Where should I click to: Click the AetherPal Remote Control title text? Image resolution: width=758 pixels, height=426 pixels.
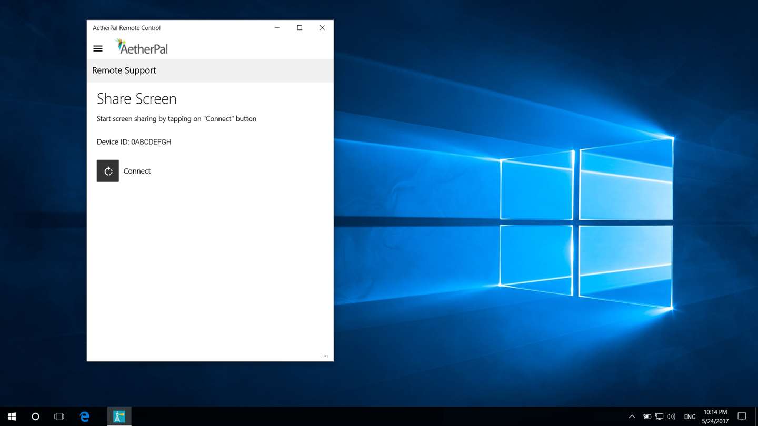coord(126,28)
